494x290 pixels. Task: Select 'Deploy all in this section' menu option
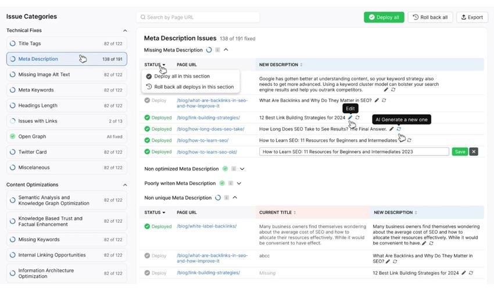coord(182,76)
